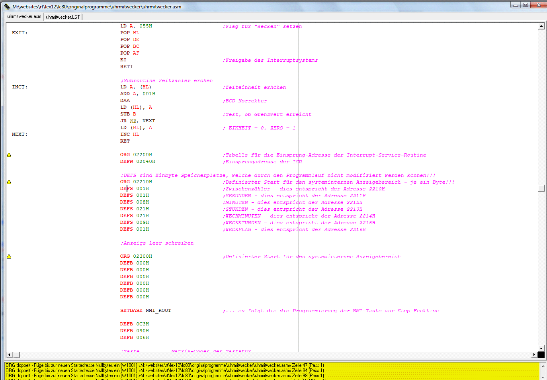Click comment ';BCD-Korrektur'
The image size is (547, 380).
point(245,101)
